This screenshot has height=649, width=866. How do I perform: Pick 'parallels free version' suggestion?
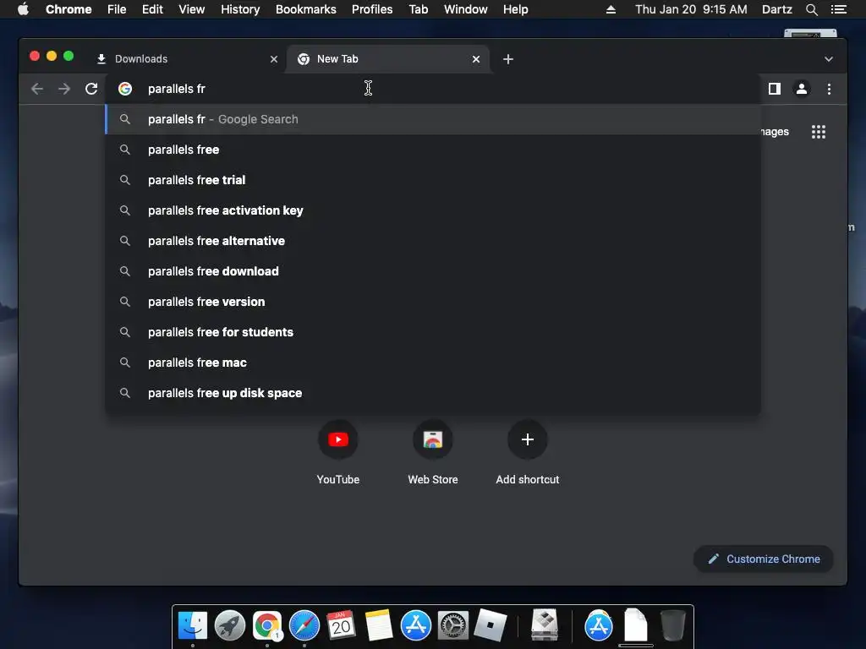[x=433, y=302]
